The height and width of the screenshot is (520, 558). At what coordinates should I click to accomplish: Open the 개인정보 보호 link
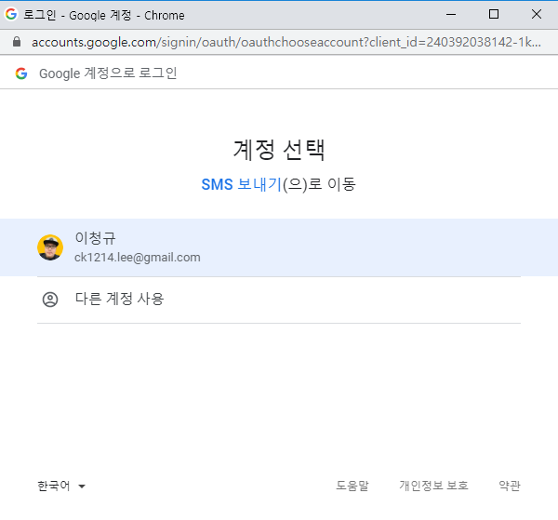click(433, 486)
